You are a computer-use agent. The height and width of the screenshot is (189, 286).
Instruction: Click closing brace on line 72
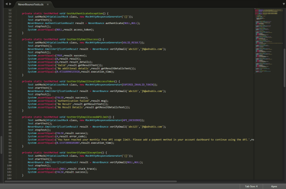(x=23, y=75)
